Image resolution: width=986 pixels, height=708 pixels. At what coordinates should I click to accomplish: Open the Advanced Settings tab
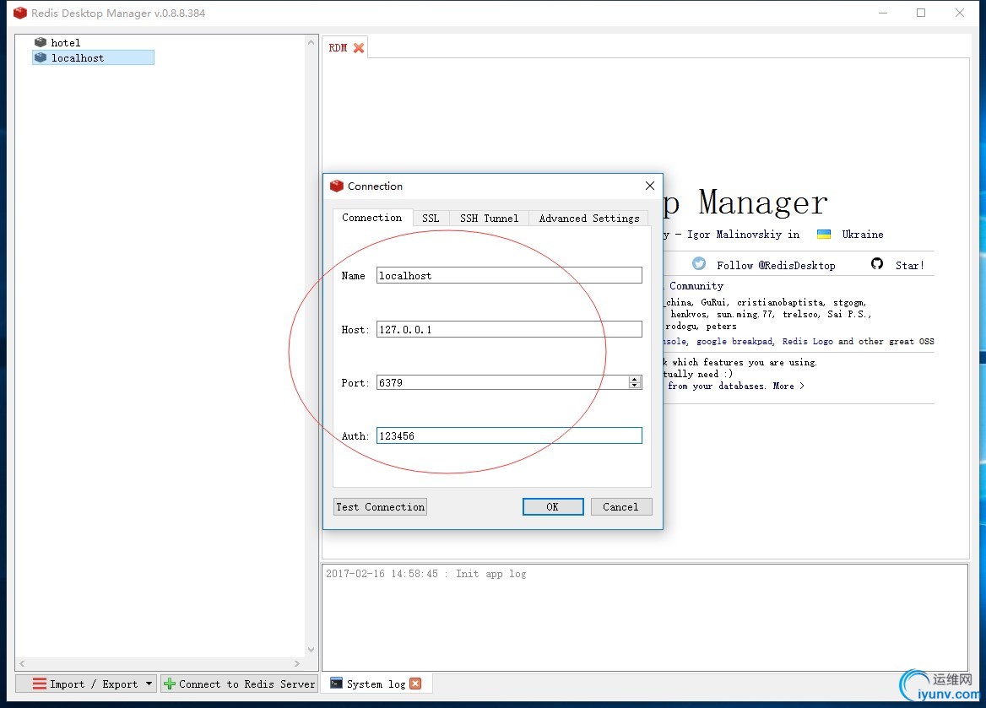tap(588, 219)
